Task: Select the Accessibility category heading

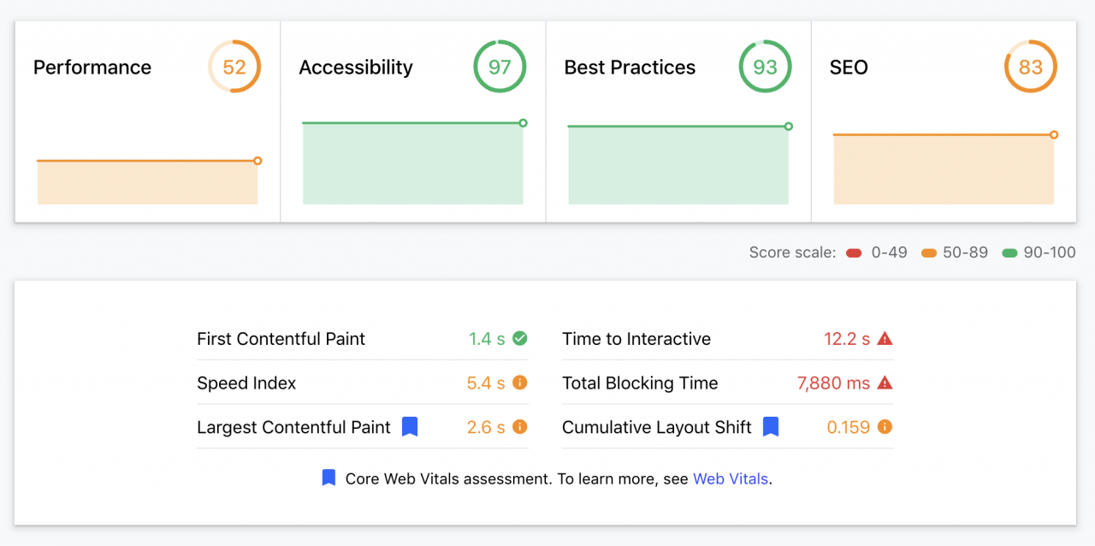Action: (x=356, y=68)
